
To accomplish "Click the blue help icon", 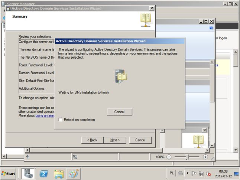I will coord(211,28).
